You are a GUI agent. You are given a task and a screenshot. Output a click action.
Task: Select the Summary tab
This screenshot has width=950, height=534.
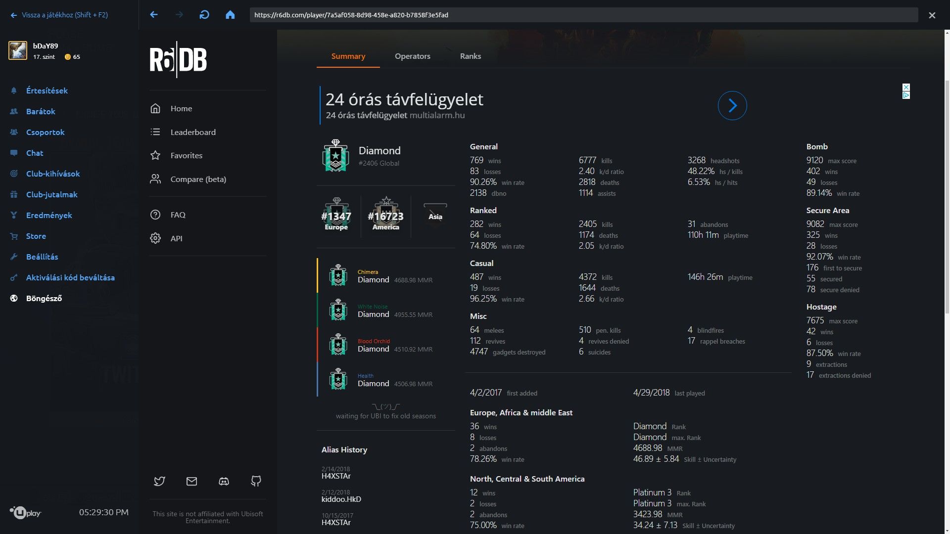(x=348, y=56)
